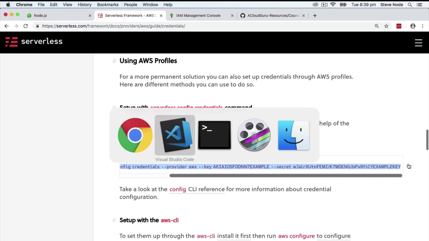View site info via the address bar lock
The height and width of the screenshot is (241, 429).
tap(38, 26)
